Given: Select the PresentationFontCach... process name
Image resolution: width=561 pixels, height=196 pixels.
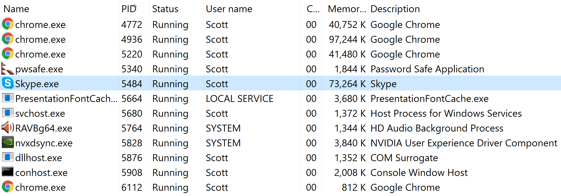Looking at the screenshot, I should tap(66, 99).
